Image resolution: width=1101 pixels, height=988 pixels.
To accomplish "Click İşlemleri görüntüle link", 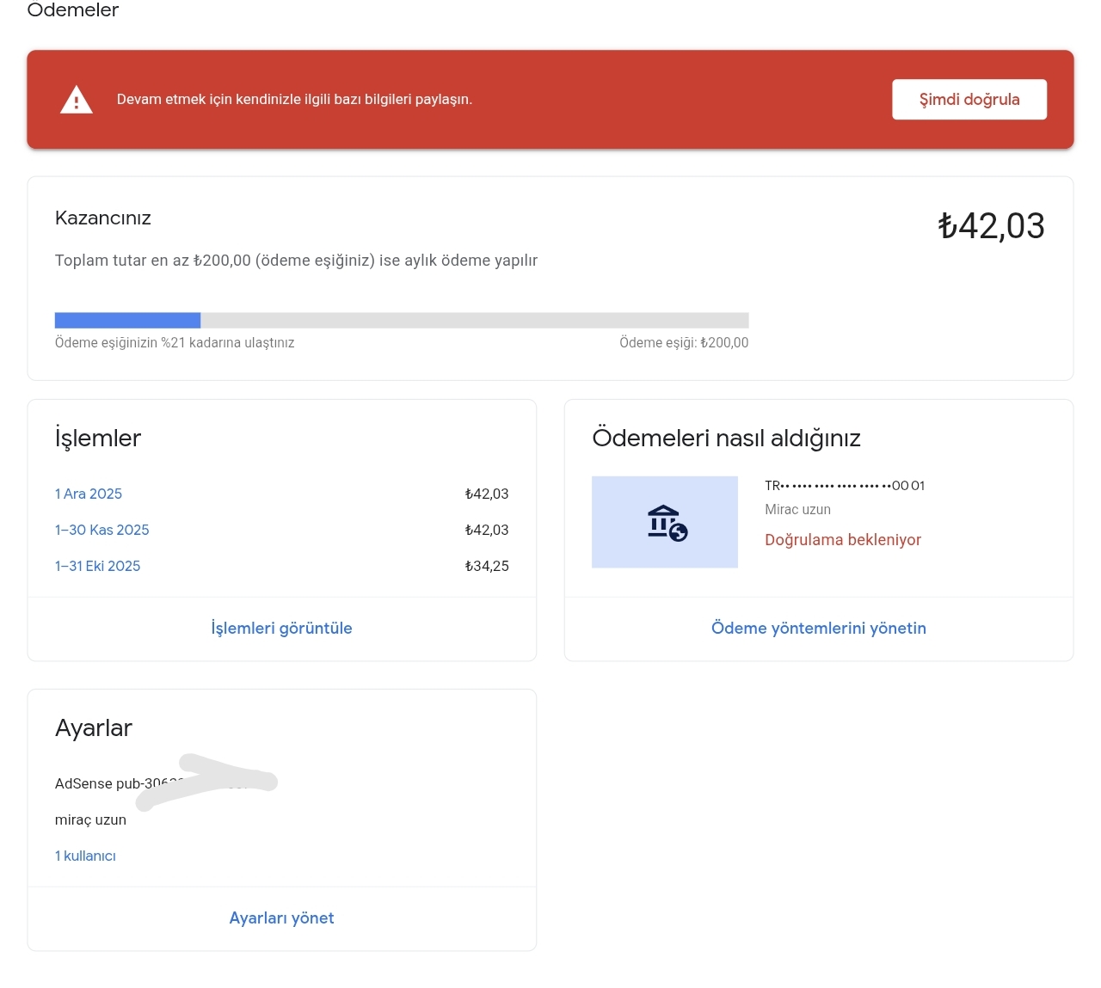I will pos(281,629).
